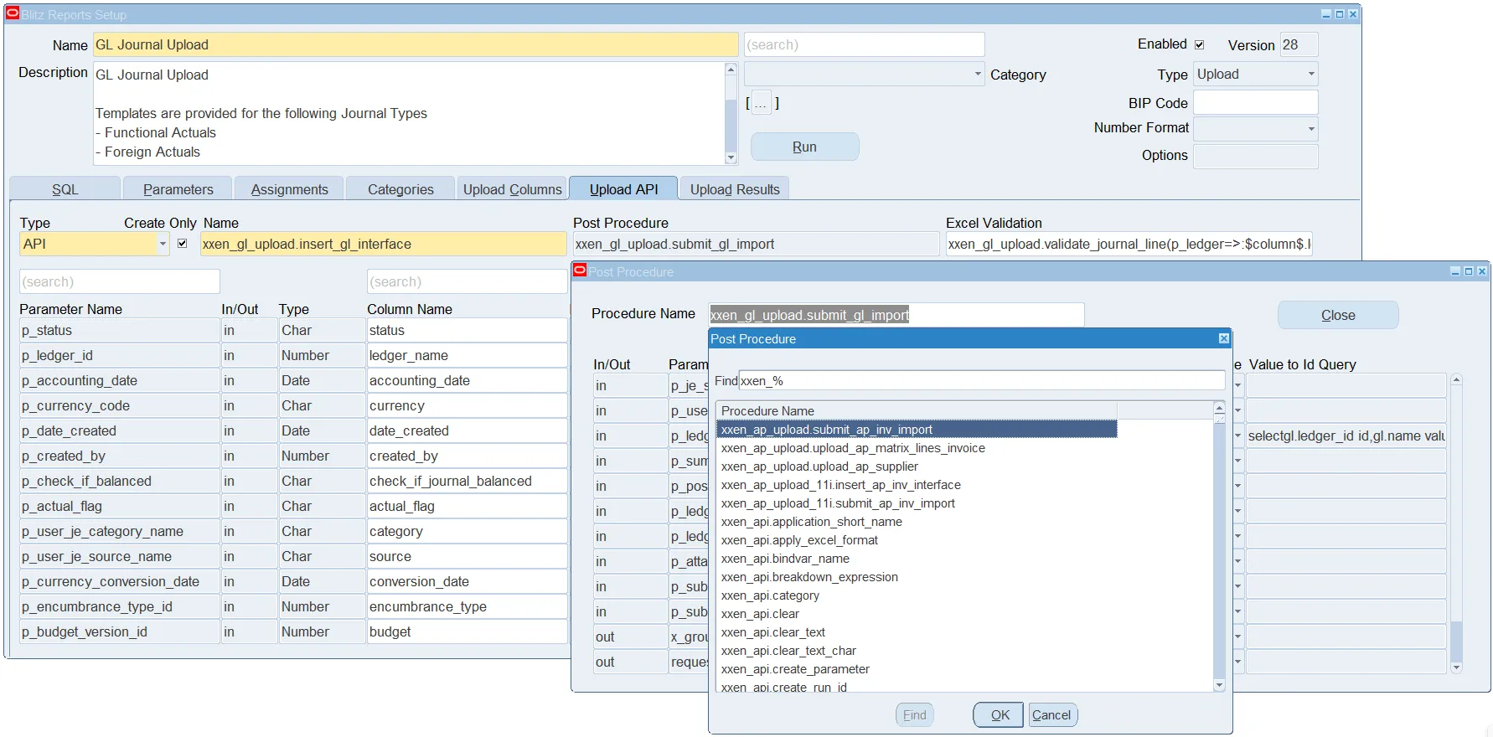Select xxen_ap_upload.upload_ap_supplier entry
This screenshot has width=1493, height=737.
click(819, 466)
